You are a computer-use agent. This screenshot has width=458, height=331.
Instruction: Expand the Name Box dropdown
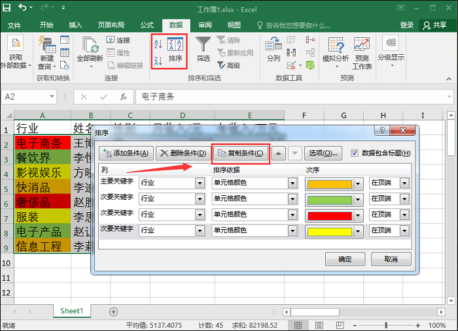click(52, 97)
